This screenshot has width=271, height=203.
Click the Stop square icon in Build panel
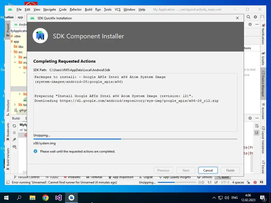14,133
